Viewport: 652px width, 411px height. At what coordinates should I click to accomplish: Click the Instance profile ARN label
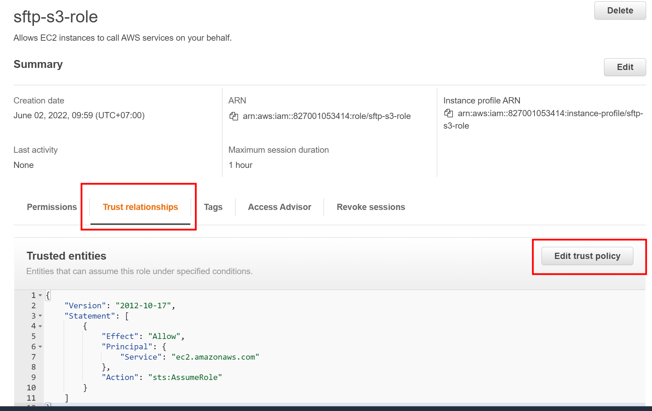pyautogui.click(x=482, y=100)
